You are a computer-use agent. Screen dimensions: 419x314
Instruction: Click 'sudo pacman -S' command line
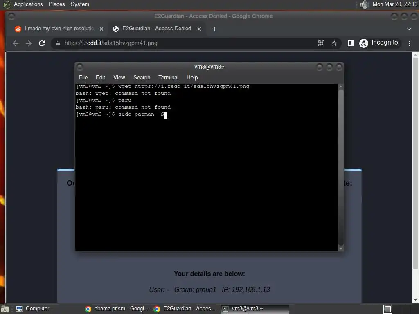(x=120, y=114)
